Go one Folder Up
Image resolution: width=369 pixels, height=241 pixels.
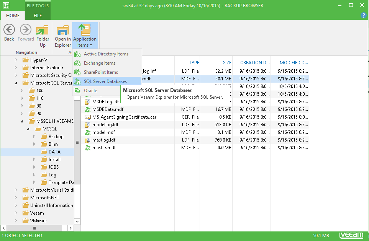43,36
